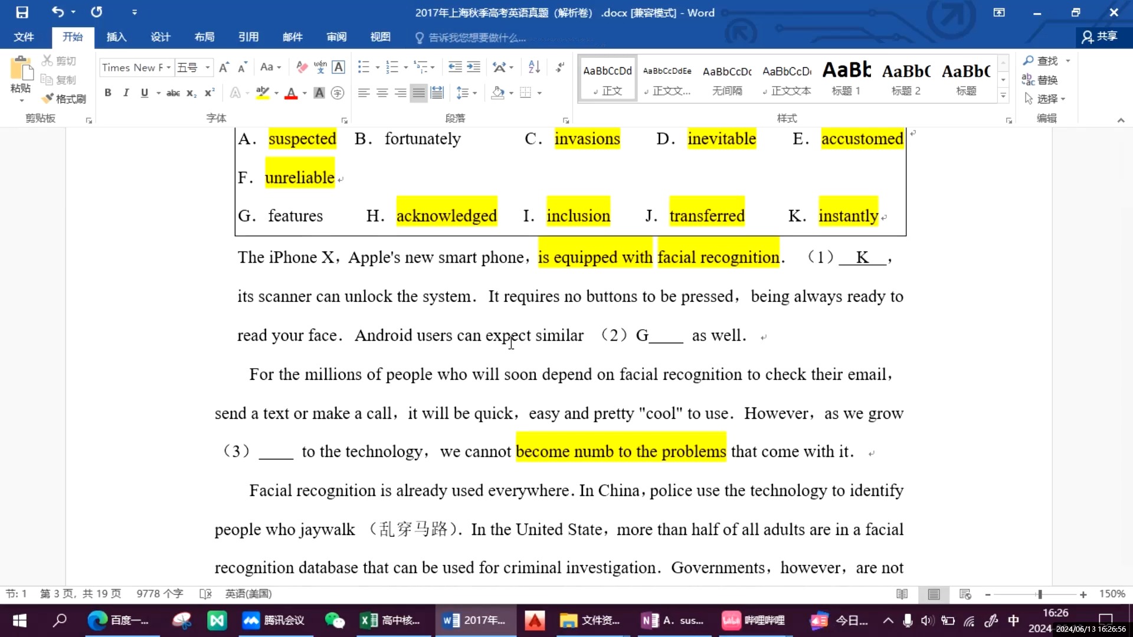Switch to the 插入 (Insert) tab
Image resolution: width=1133 pixels, height=637 pixels.
coord(116,37)
